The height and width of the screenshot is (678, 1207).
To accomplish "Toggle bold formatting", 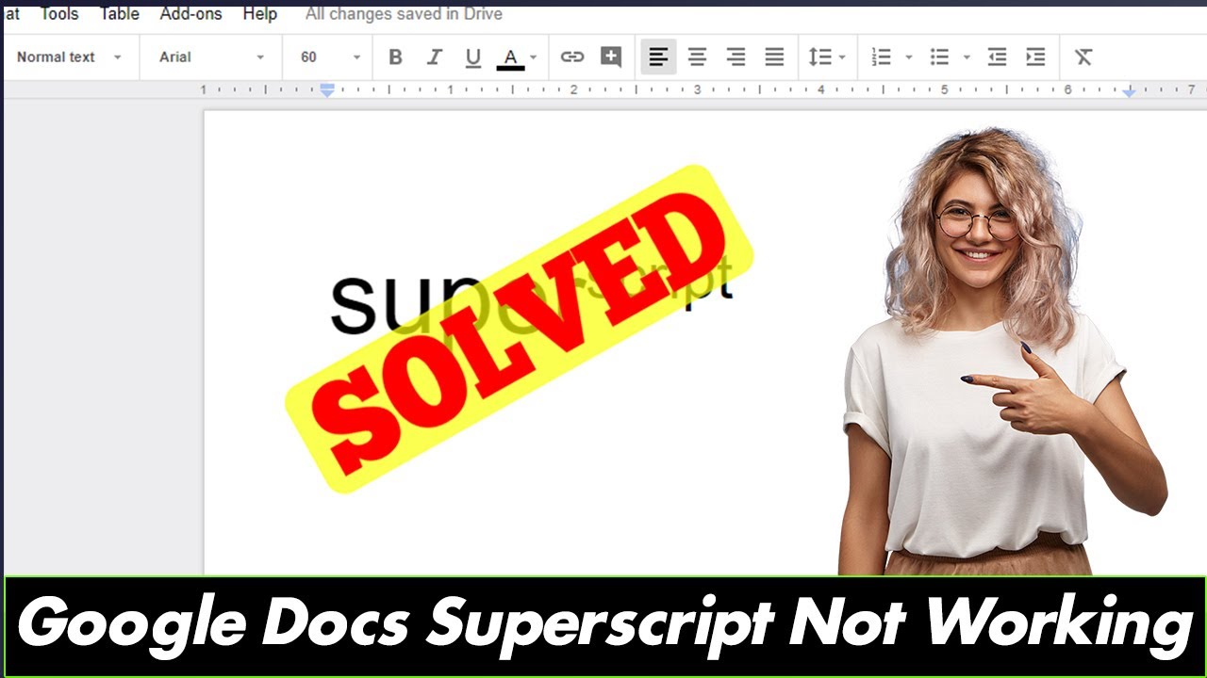I will (x=396, y=57).
